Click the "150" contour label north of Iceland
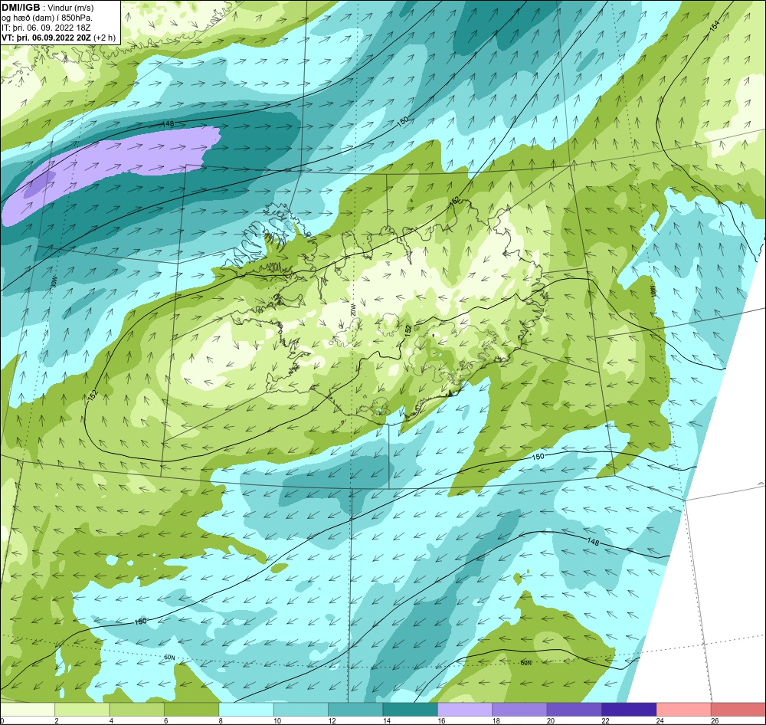766x725 pixels. click(403, 122)
